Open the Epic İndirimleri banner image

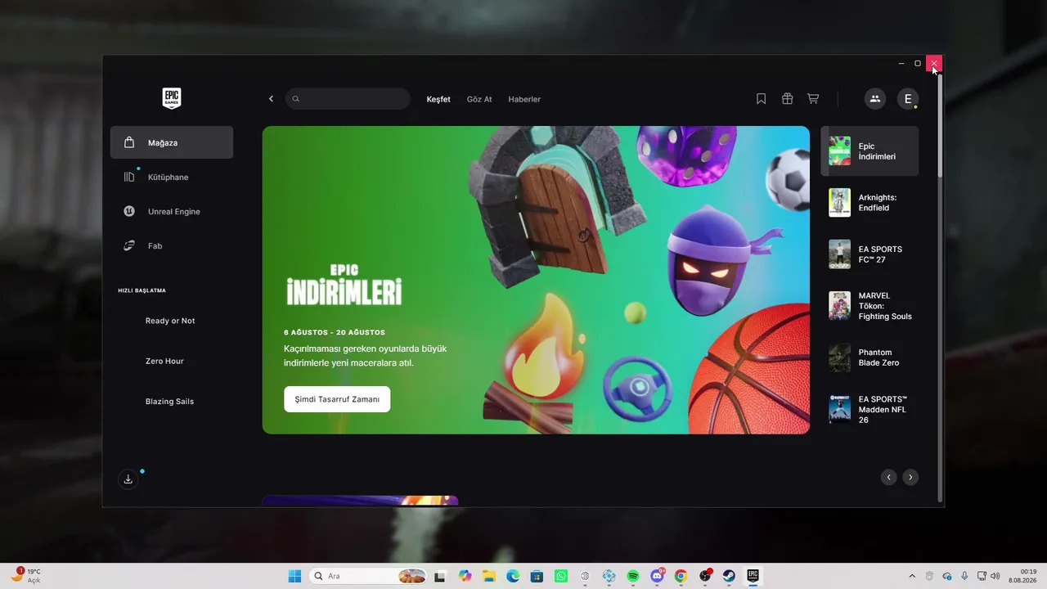pos(536,280)
